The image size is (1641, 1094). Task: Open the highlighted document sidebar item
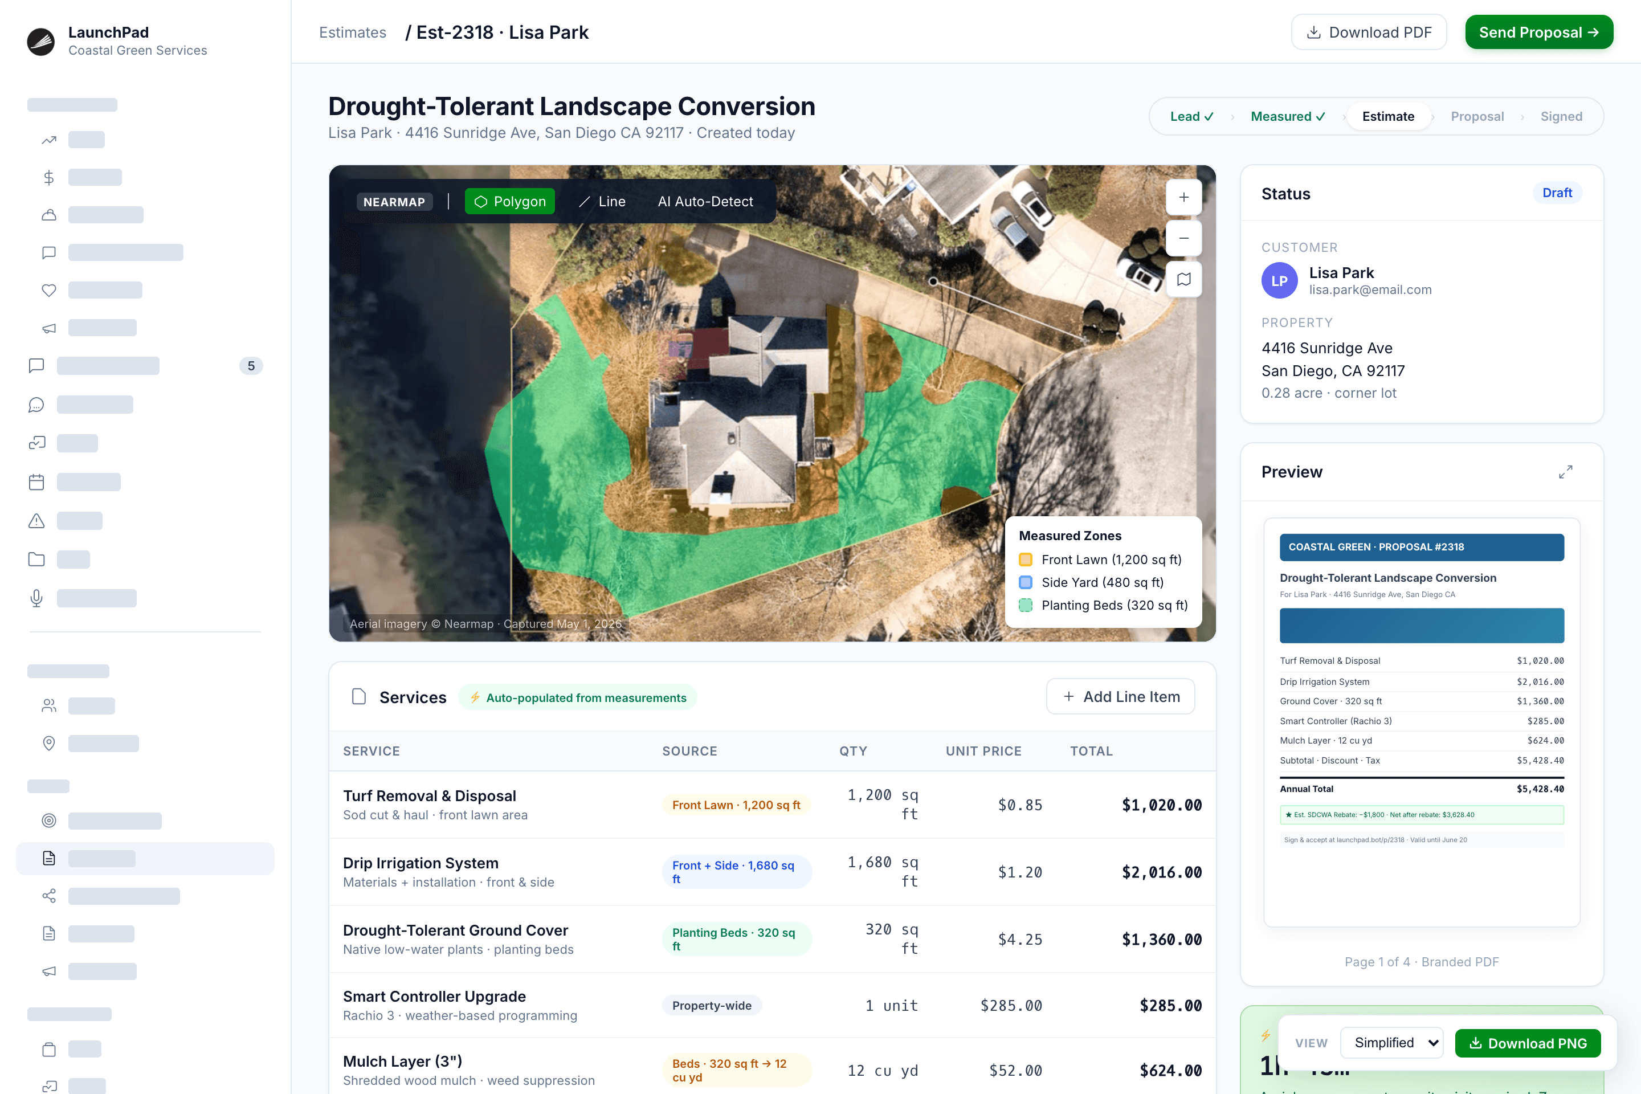(x=145, y=859)
